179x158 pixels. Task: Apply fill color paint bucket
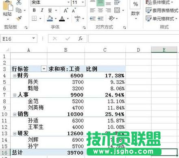tap(50, 18)
